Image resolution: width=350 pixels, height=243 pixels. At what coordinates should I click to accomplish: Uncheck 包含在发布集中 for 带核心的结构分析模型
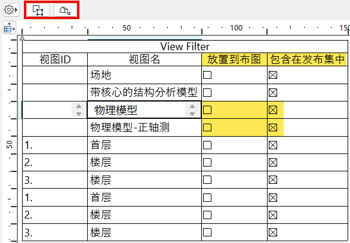click(x=273, y=93)
